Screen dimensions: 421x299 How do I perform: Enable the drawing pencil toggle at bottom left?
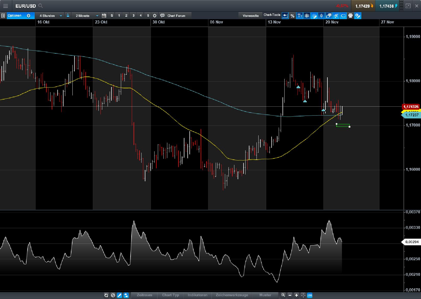(119, 295)
